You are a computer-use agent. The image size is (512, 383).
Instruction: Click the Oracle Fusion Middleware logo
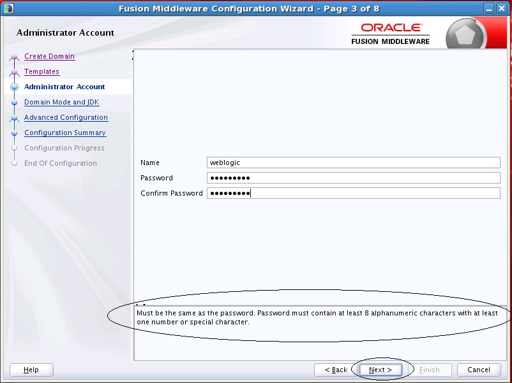391,34
